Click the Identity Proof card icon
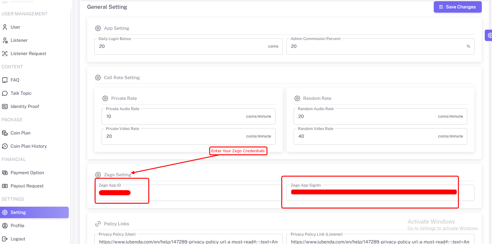The height and width of the screenshot is (244, 492). (x=5, y=107)
